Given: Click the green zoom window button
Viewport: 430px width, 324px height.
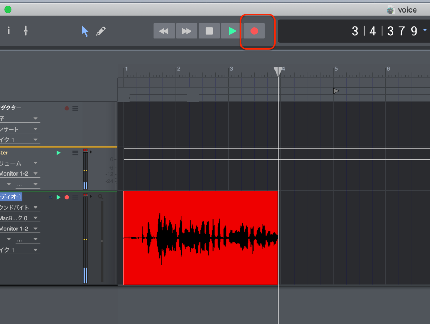Looking at the screenshot, I should (x=8, y=9).
